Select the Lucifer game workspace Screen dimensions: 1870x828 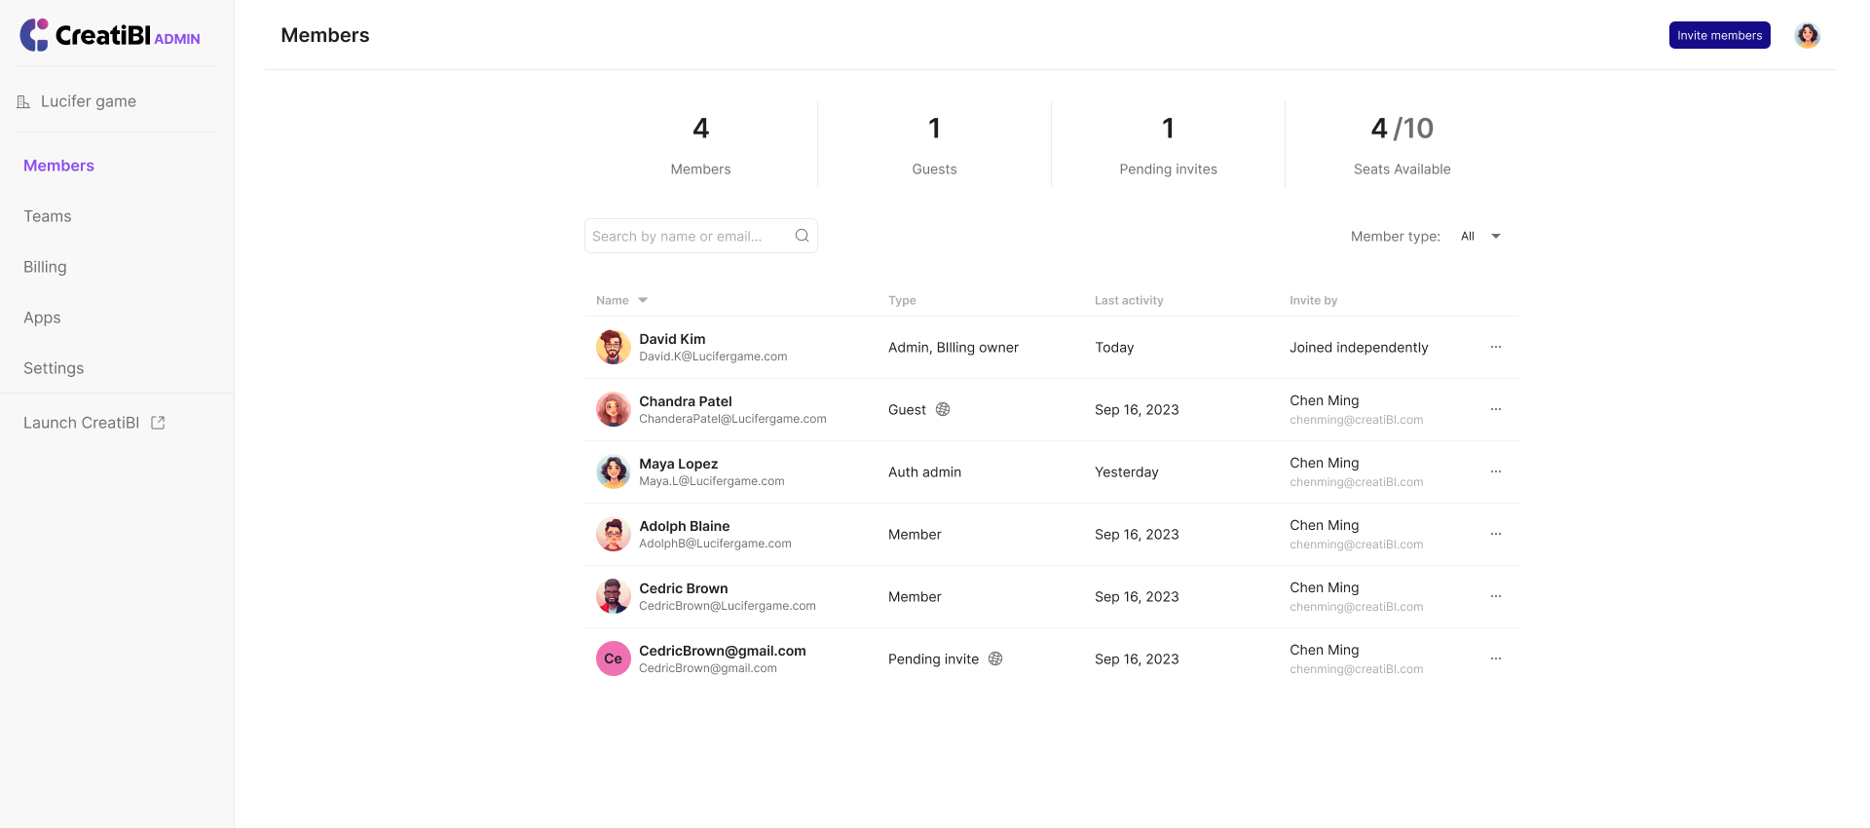(x=88, y=101)
